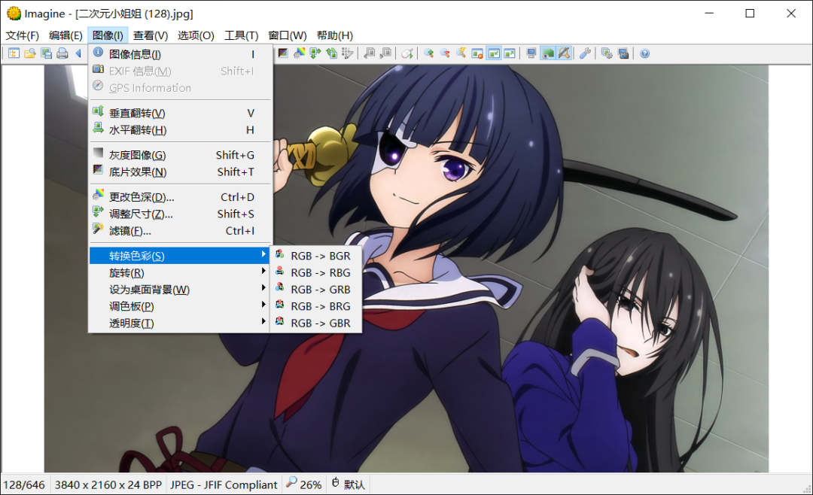Toggle the toolbar button left of the wrench
Image resolution: width=813 pixels, height=495 pixels.
point(564,53)
